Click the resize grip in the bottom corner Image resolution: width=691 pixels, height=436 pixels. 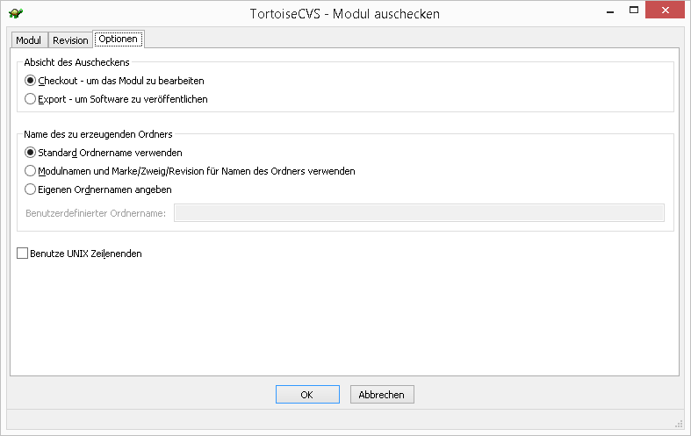(678, 422)
